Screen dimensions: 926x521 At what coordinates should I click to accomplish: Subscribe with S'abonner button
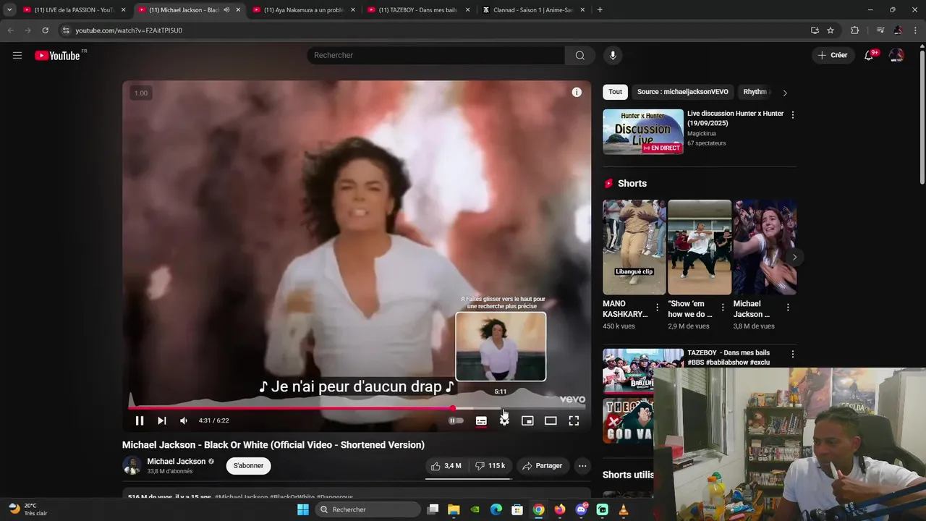click(248, 466)
